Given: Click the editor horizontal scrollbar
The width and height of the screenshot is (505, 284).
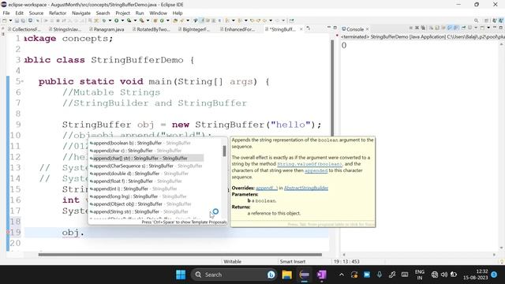Looking at the screenshot, I should [x=180, y=255].
